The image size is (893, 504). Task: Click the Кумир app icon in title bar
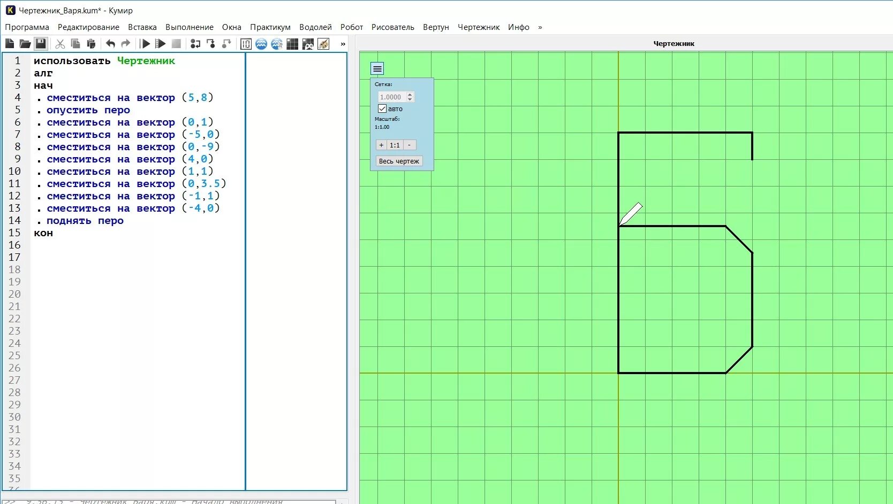click(x=10, y=10)
